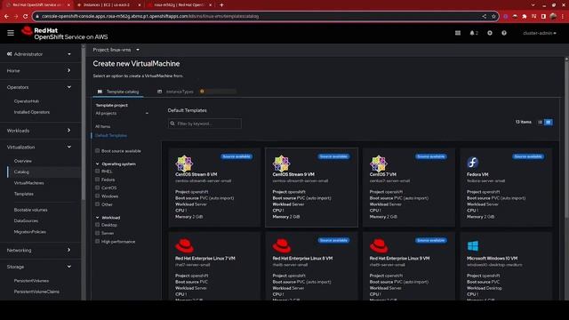
Task: Enable Boot source available checkbox
Action: pos(97,150)
